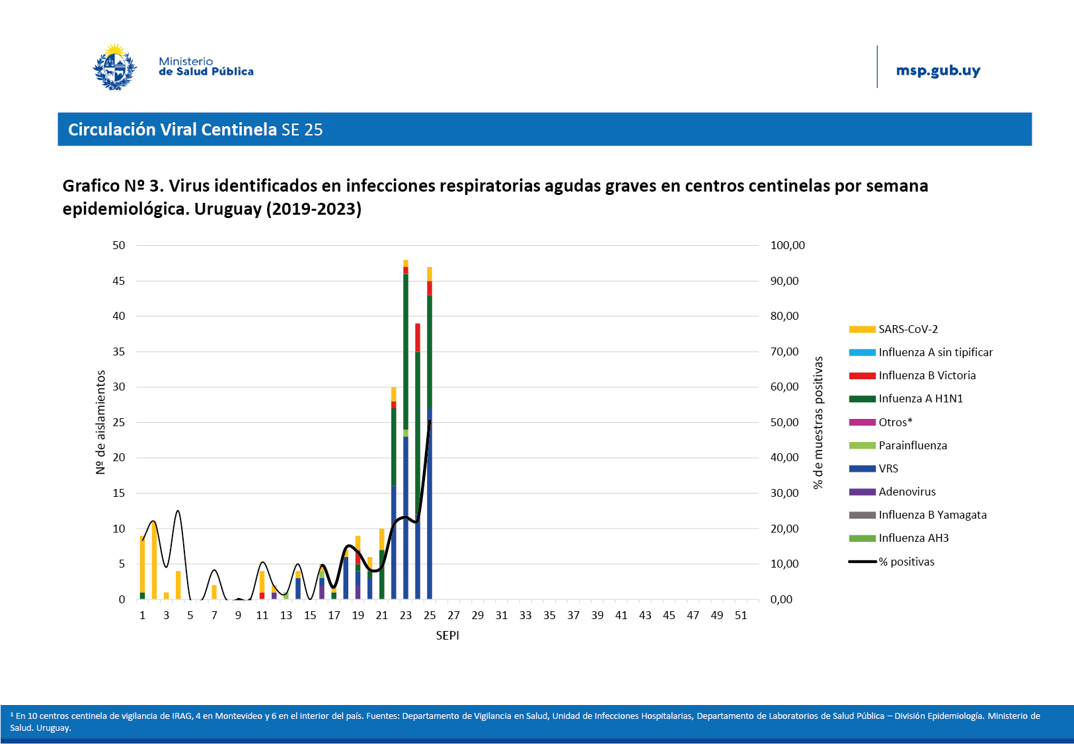Click the week 25 stacked bar
The image size is (1074, 744).
[x=430, y=433]
